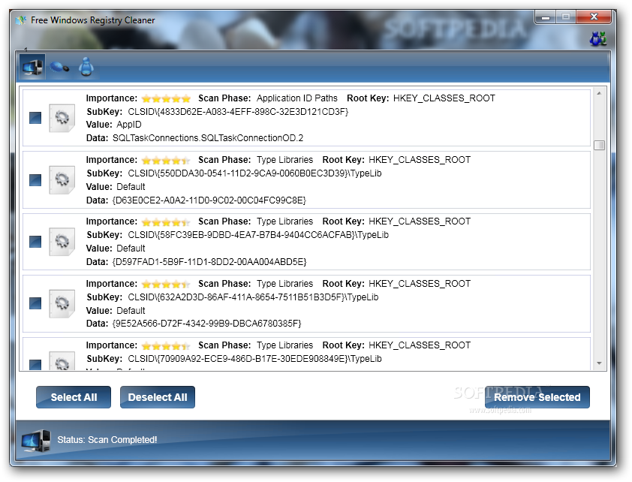Click value 'AppID' in the first entry
The width and height of the screenshot is (632, 482).
pos(129,125)
